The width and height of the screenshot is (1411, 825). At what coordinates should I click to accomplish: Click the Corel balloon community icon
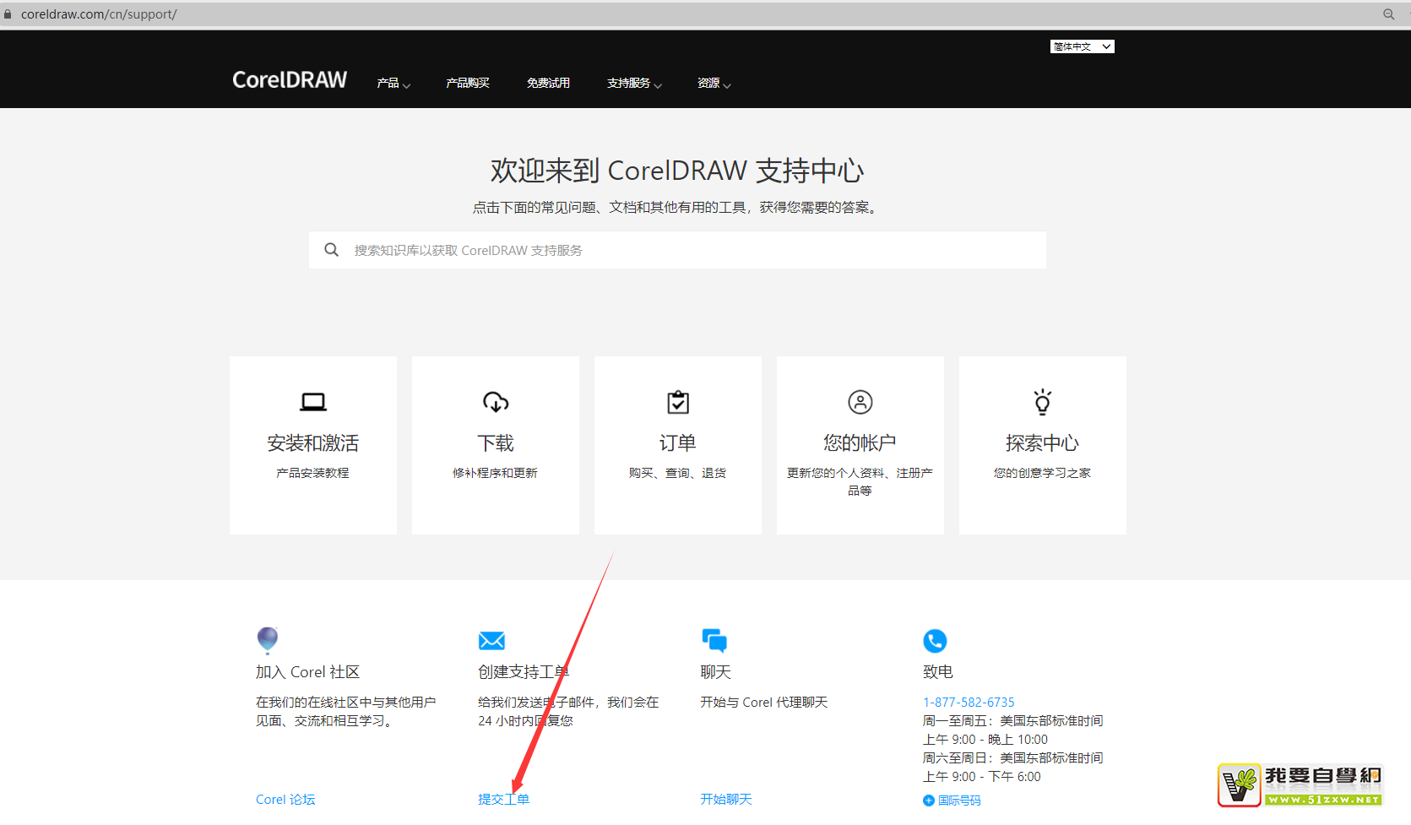[268, 641]
